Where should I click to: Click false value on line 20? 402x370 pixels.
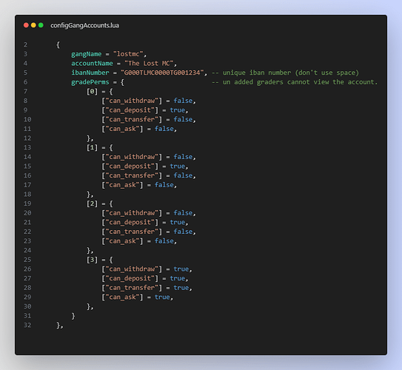[x=183, y=213]
